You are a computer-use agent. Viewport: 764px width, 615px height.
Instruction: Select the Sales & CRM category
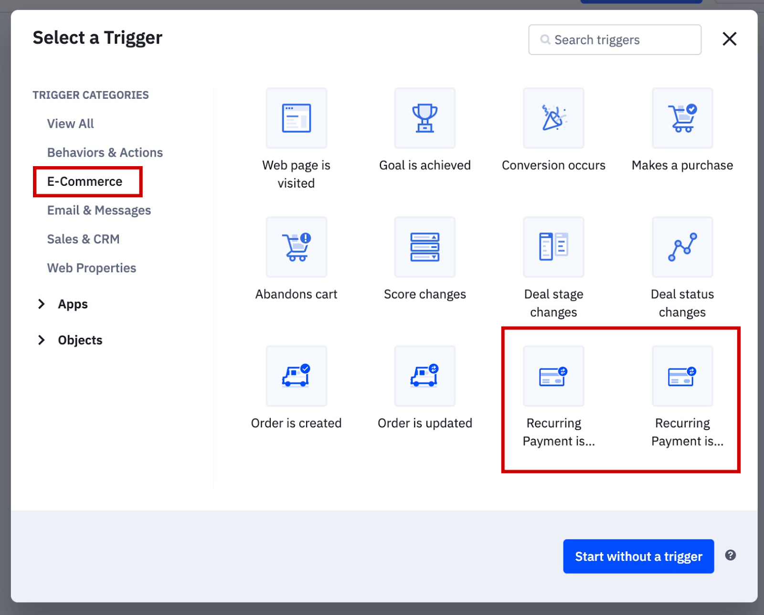[84, 239]
